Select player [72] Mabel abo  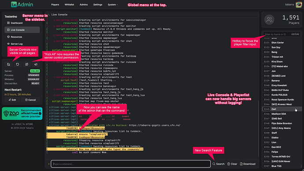click(x=282, y=66)
